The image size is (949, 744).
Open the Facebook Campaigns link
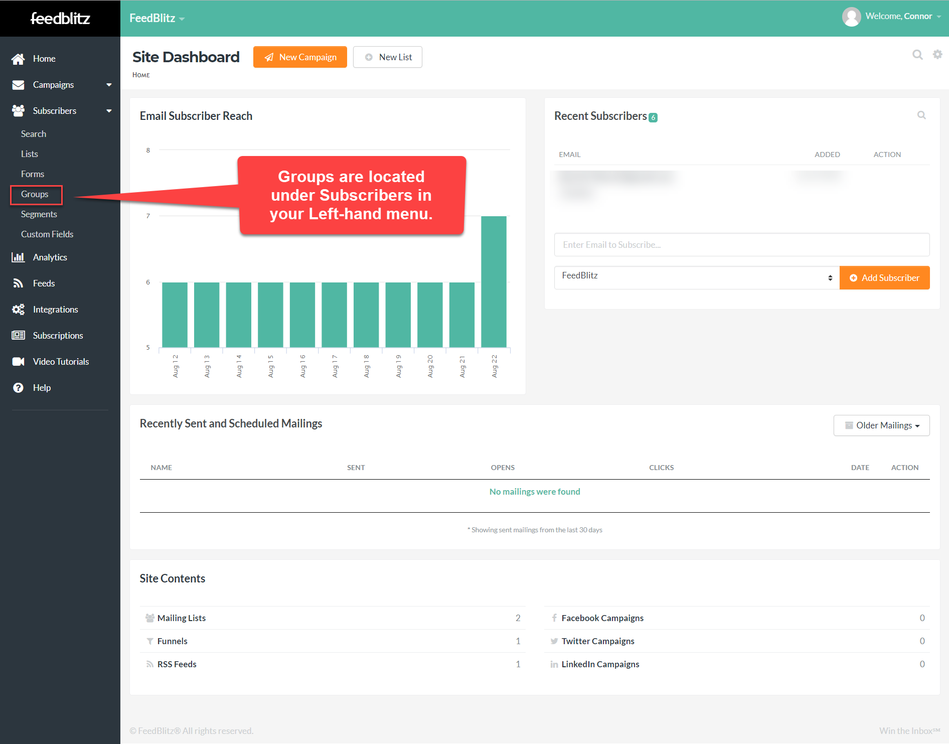pyautogui.click(x=602, y=618)
